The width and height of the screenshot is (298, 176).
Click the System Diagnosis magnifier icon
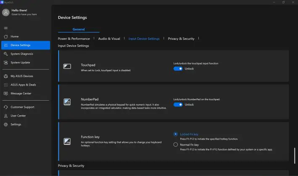[6, 54]
